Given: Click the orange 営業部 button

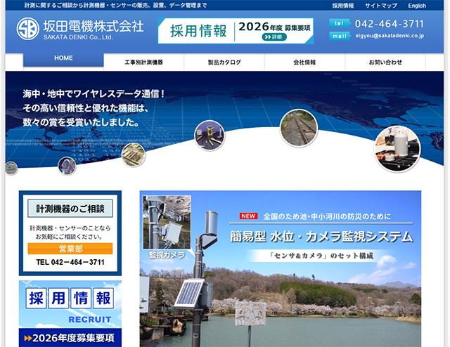Looking at the screenshot, I should 70,249.
